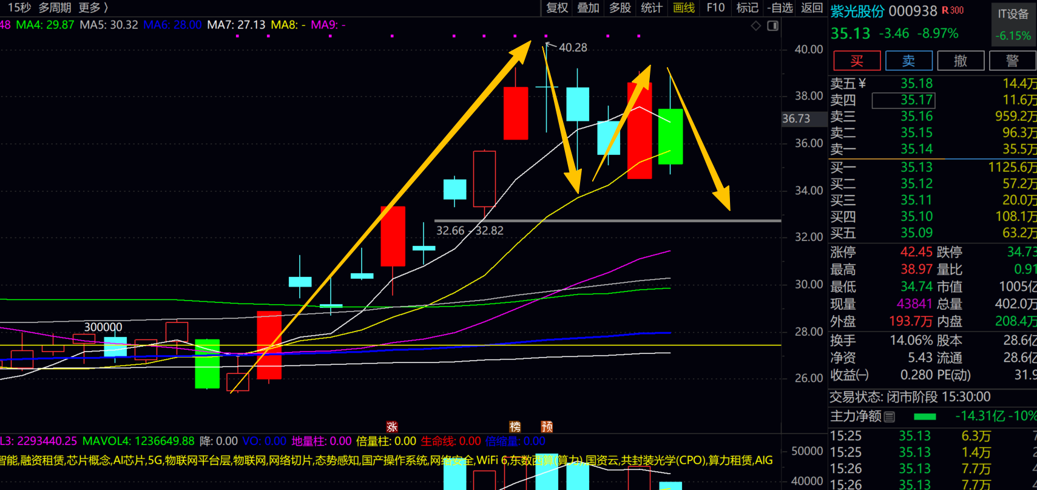1037x490 pixels.
Task: Click the 现量 value 43841
Action: coord(914,304)
